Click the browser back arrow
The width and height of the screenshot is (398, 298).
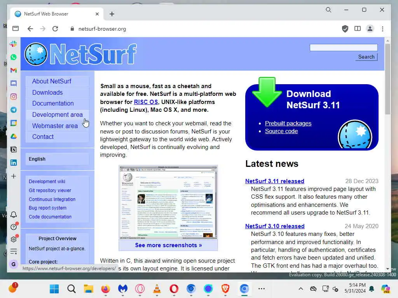[30, 29]
